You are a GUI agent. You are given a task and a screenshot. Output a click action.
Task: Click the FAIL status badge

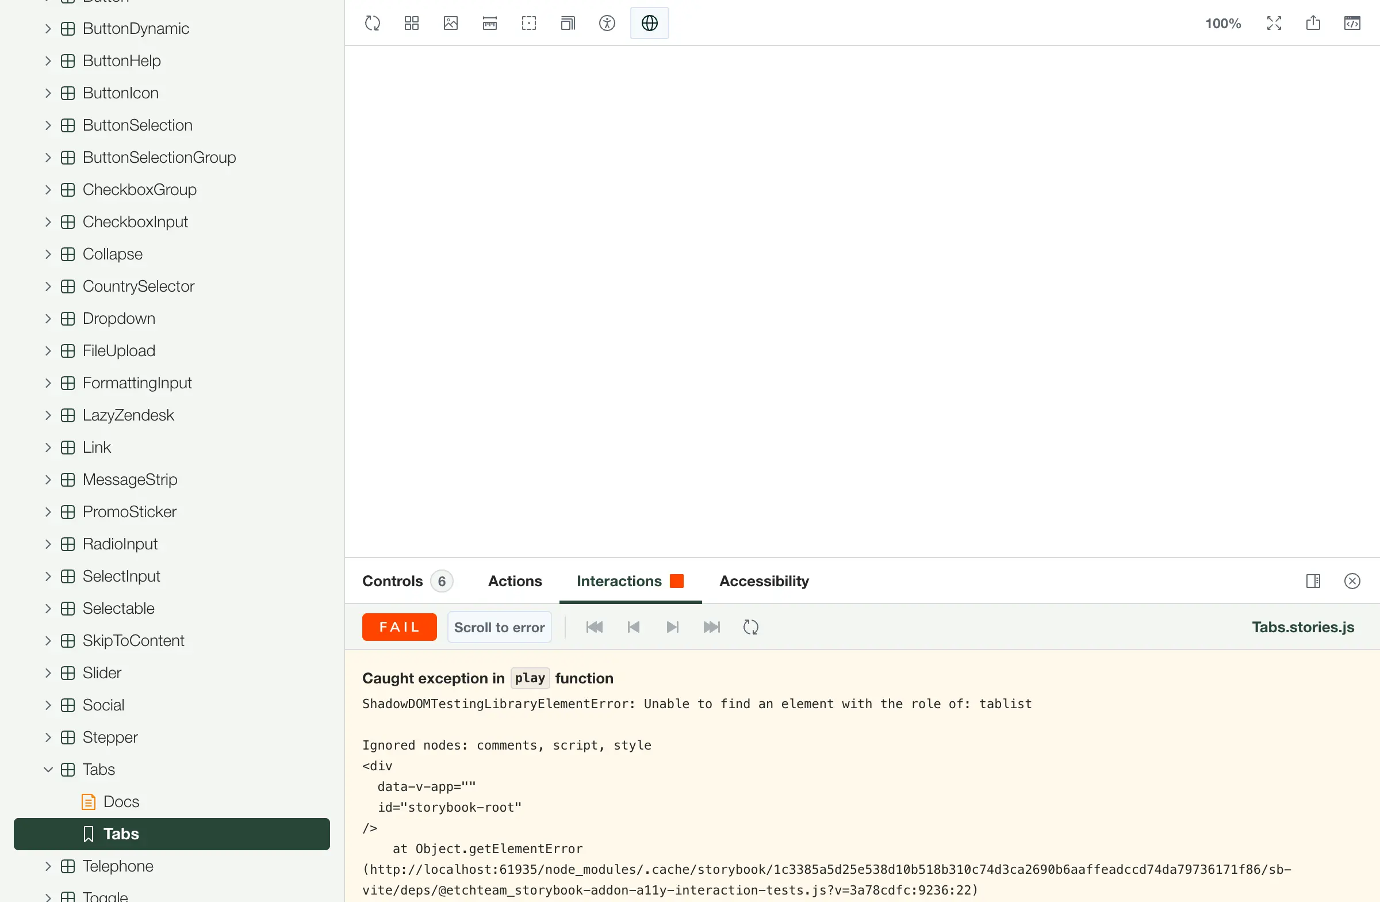(400, 627)
